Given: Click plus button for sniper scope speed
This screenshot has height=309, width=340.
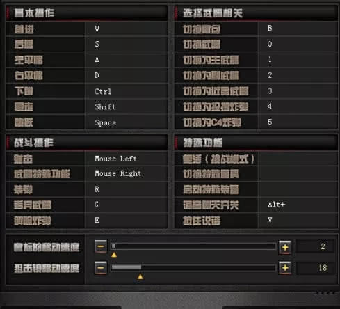Looking at the screenshot, I should click(x=285, y=268).
